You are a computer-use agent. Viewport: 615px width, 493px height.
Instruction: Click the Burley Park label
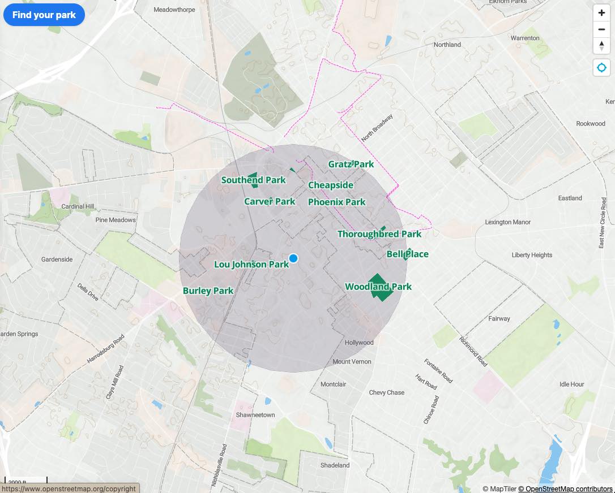tap(208, 291)
